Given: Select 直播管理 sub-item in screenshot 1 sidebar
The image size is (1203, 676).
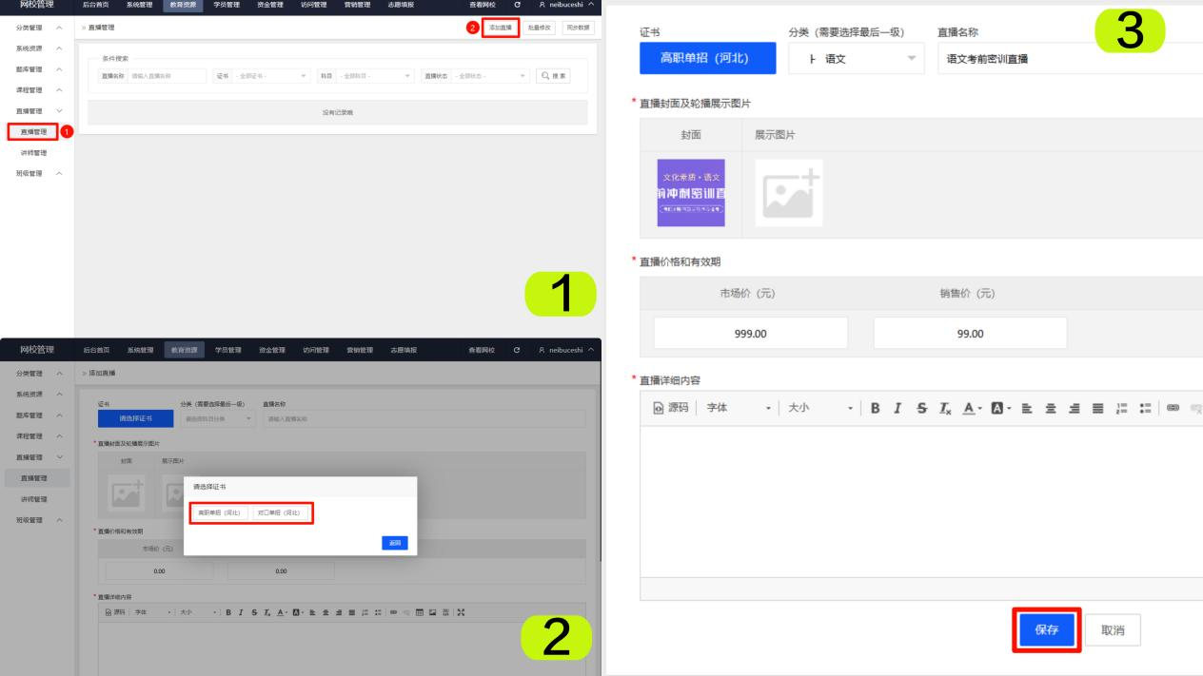Looking at the screenshot, I should pyautogui.click(x=33, y=131).
